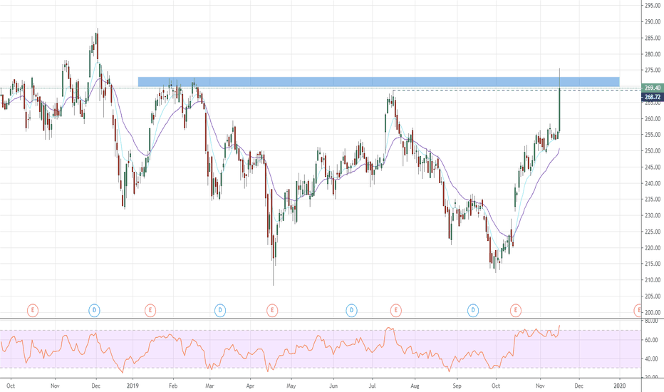Click the 290.00 price axis label
This screenshot has width=664, height=392.
tap(653, 21)
